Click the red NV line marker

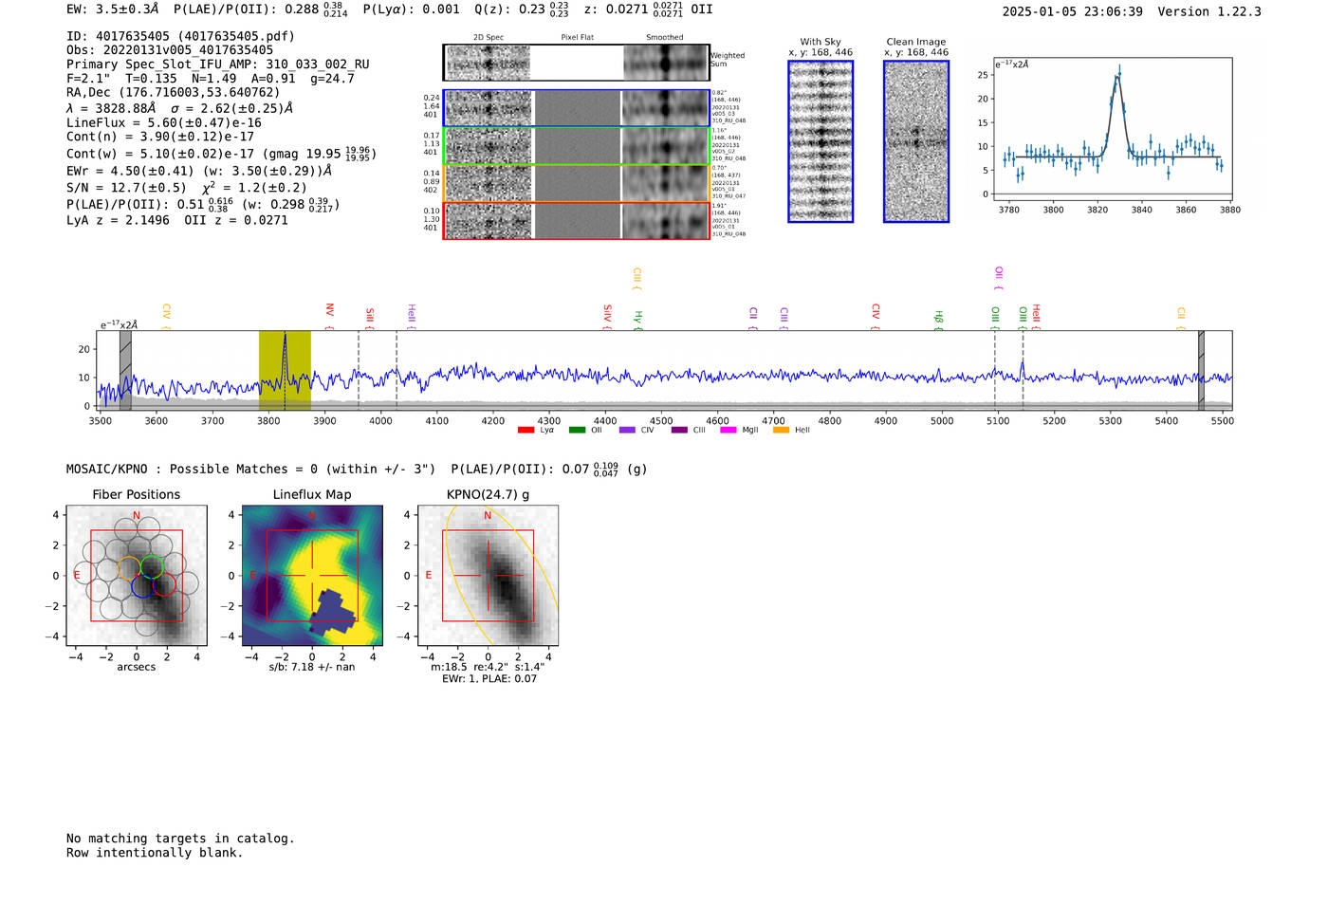click(x=329, y=317)
